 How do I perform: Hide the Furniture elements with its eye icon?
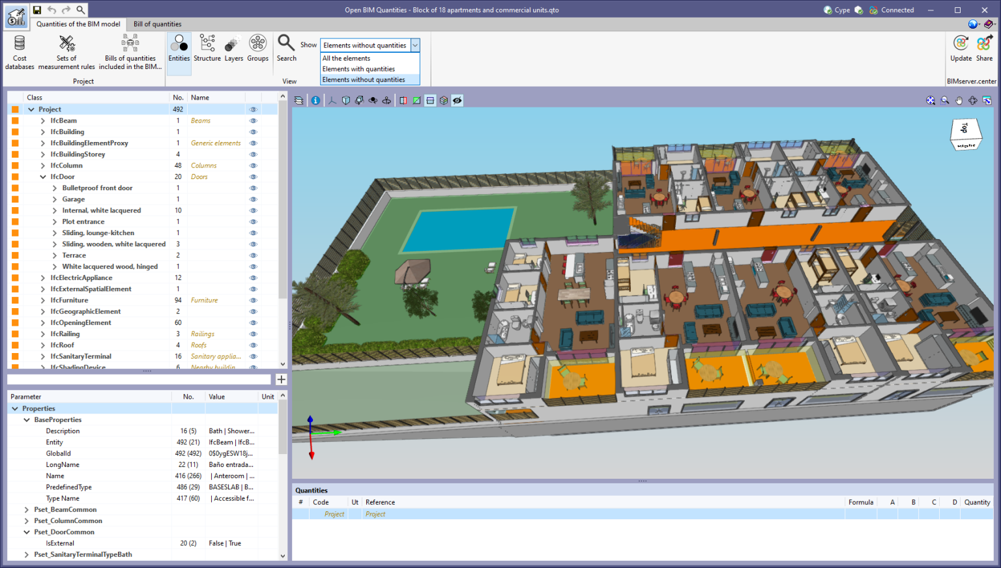(x=253, y=300)
